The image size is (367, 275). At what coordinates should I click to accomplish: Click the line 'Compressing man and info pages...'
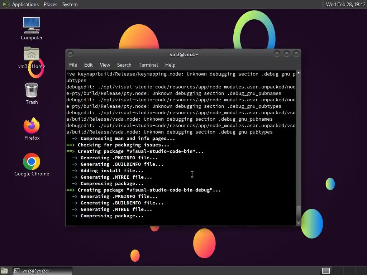coord(123,139)
